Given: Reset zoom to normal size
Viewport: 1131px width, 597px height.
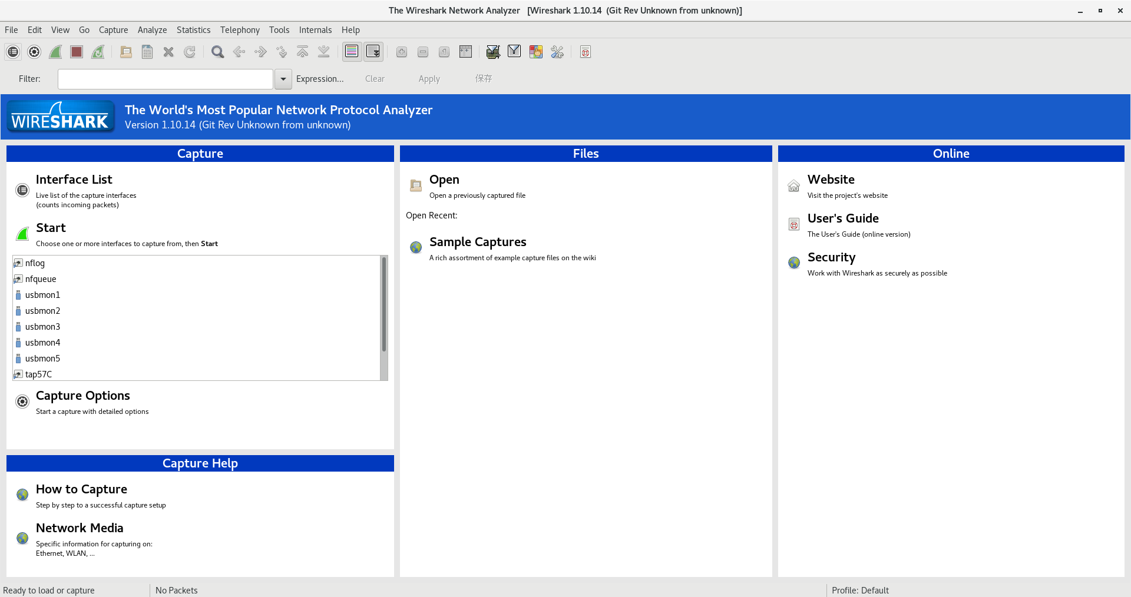Looking at the screenshot, I should click(x=444, y=52).
